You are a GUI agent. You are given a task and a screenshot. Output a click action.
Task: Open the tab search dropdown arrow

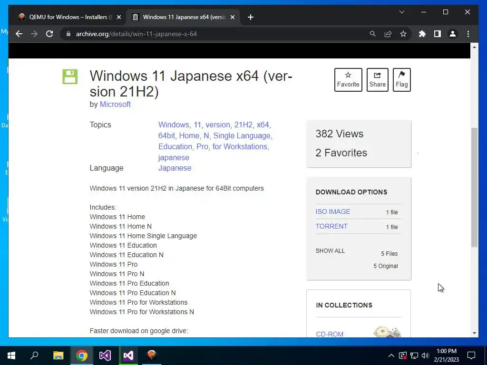point(401,12)
